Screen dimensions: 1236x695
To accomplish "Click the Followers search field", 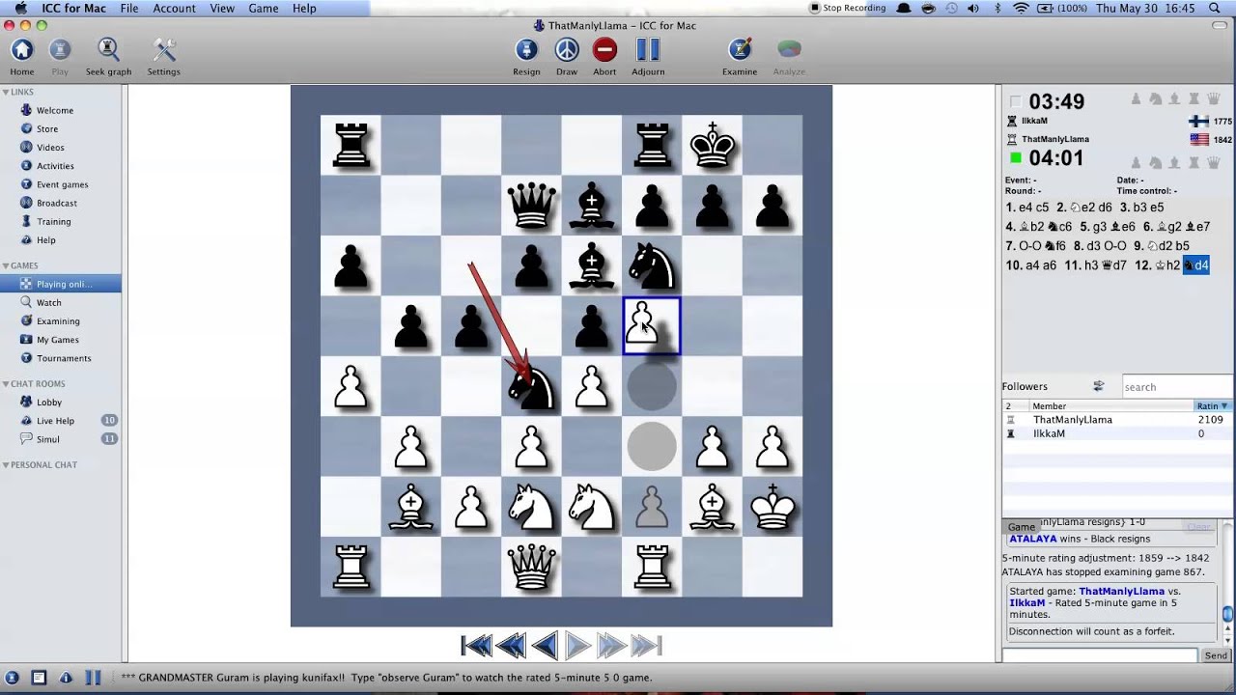I will click(1176, 386).
